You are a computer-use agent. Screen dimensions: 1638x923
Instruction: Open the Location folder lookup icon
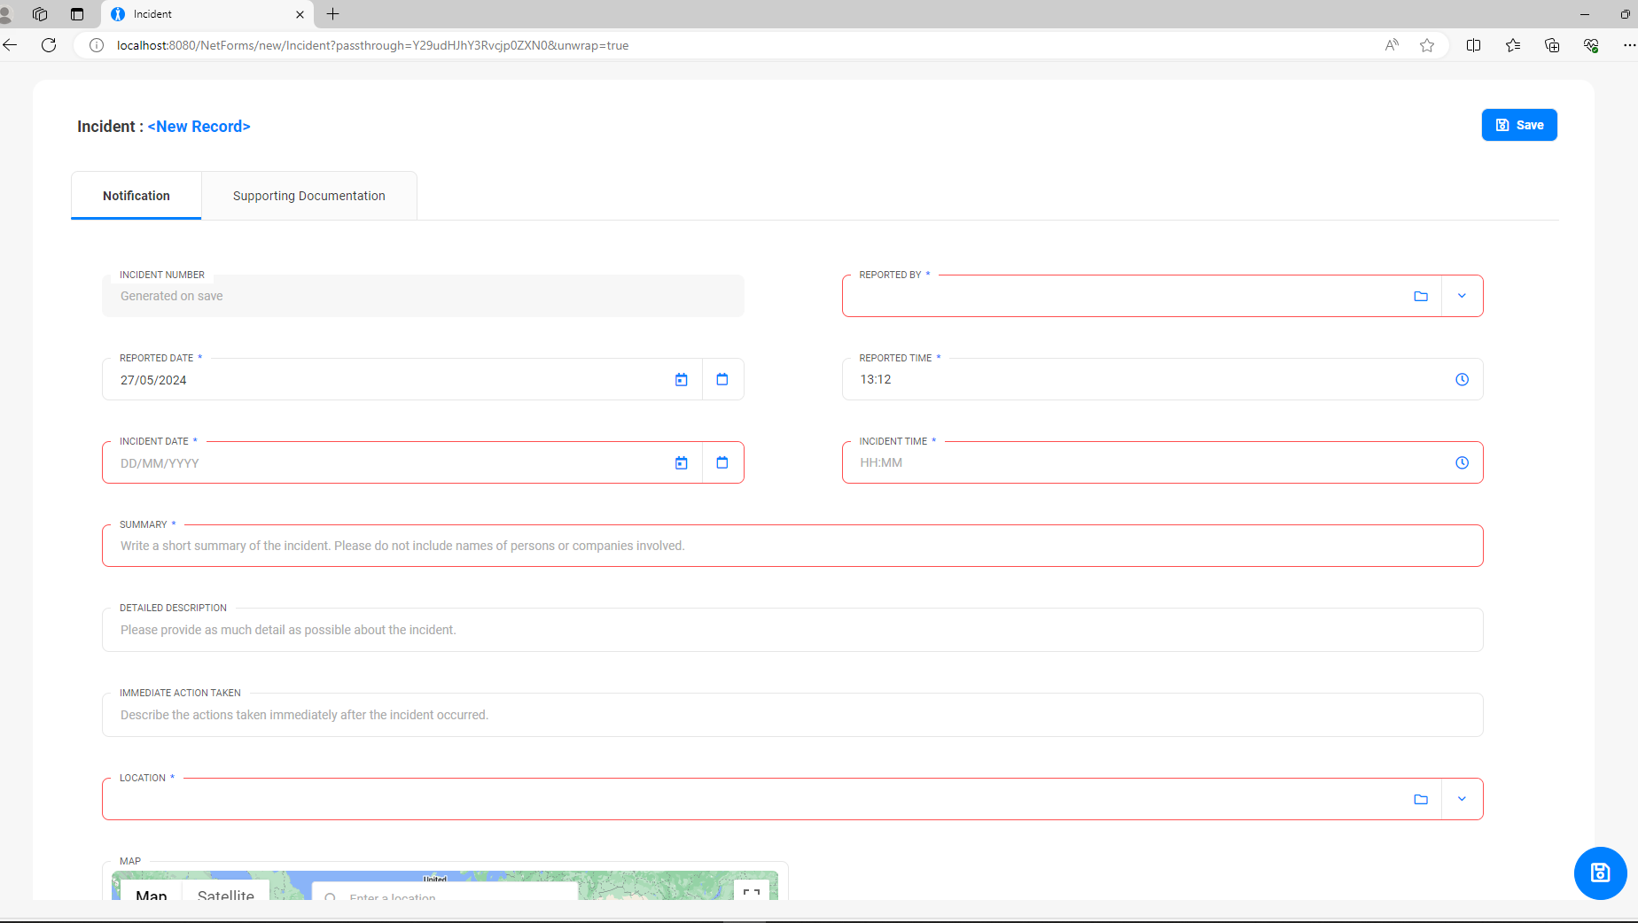pyautogui.click(x=1421, y=799)
